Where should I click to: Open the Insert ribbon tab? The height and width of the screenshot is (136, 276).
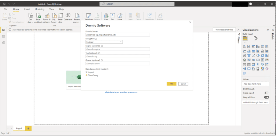click(27, 9)
